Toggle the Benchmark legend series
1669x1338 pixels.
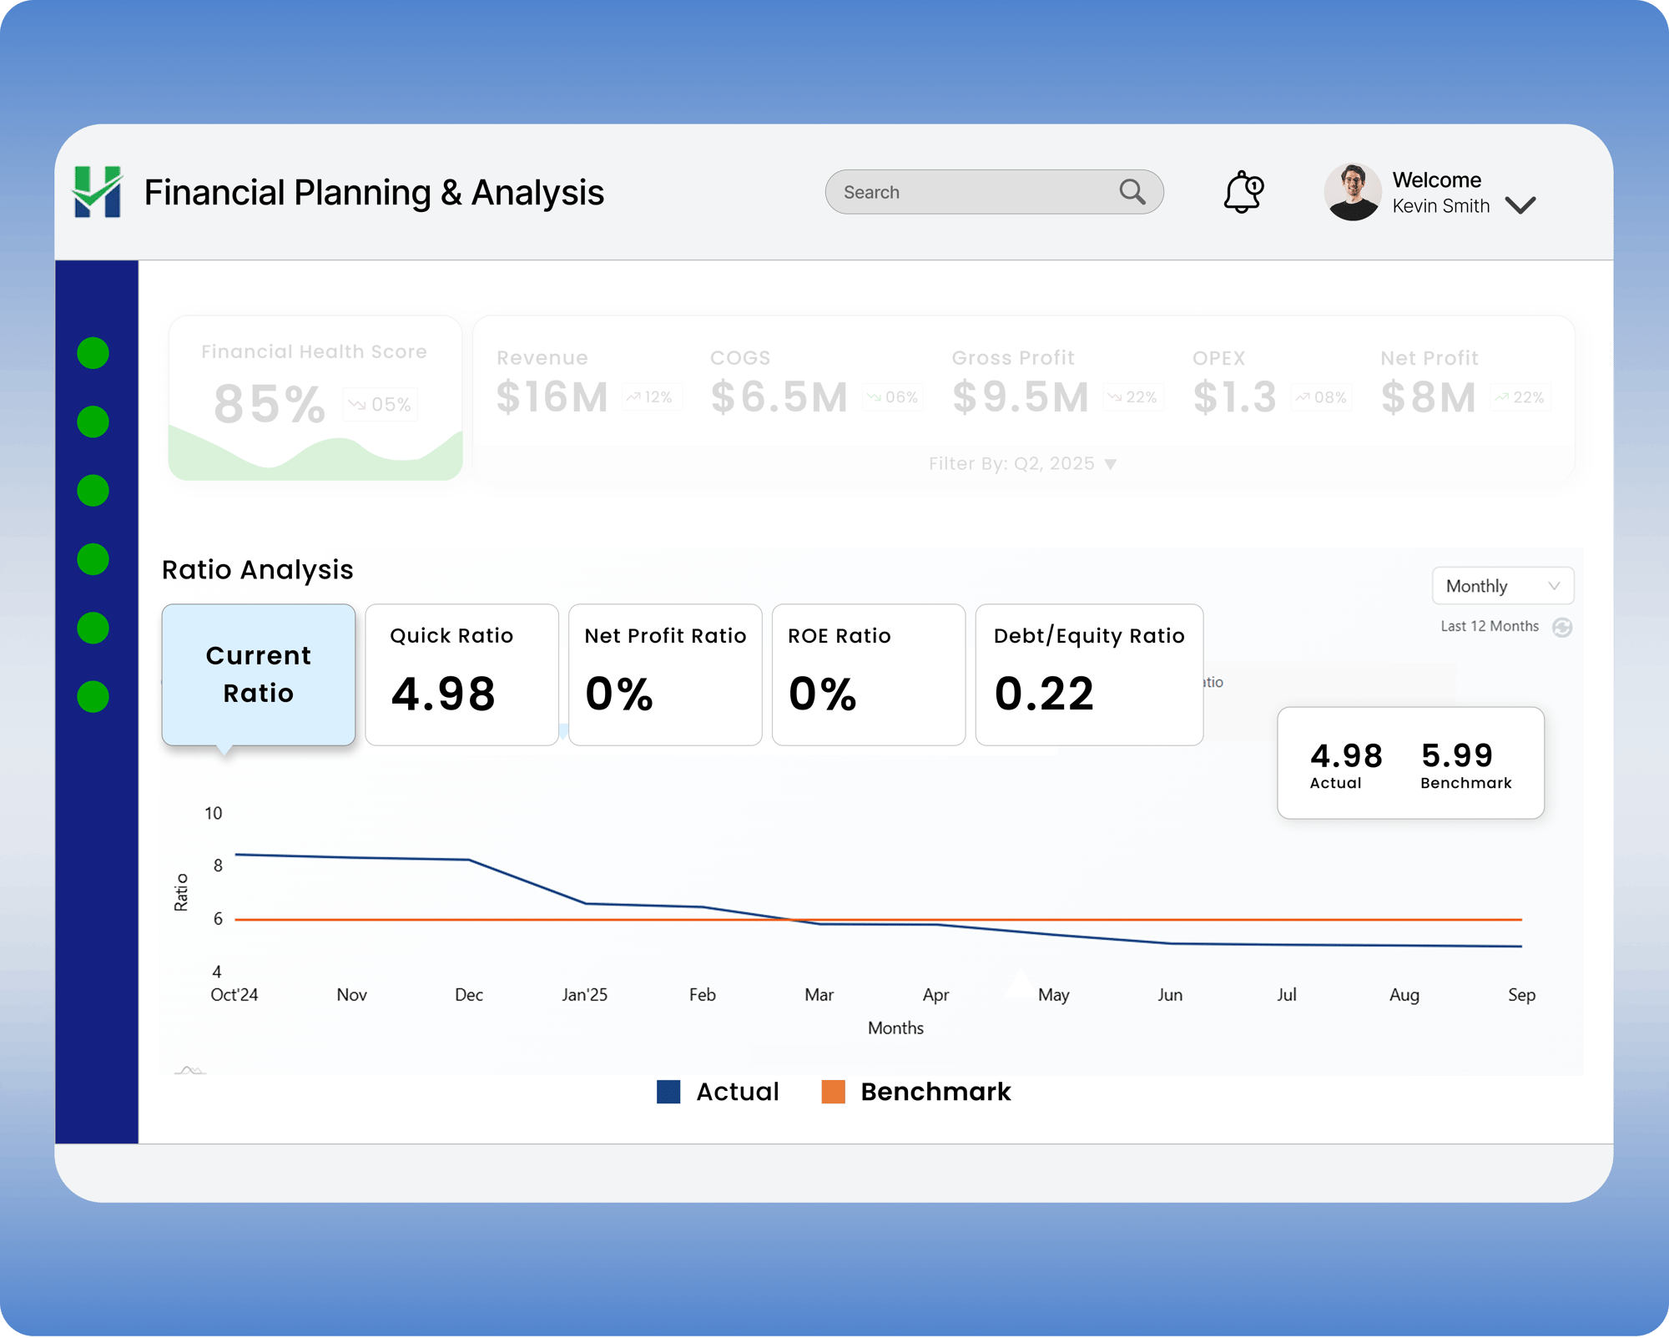point(935,1092)
